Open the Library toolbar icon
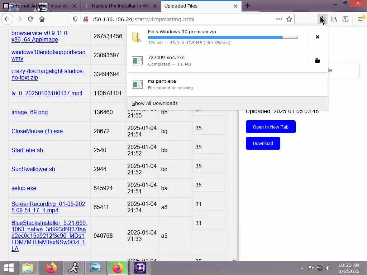Screen dimensions: 367x275 click(x=334, y=19)
